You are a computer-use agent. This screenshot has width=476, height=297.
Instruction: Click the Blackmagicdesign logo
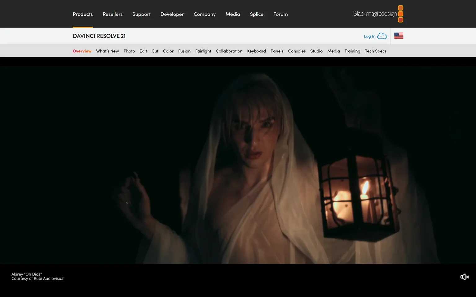point(378,14)
